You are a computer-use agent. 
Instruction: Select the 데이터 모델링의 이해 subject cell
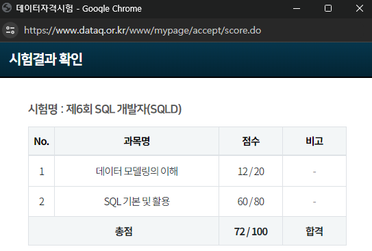pos(136,171)
